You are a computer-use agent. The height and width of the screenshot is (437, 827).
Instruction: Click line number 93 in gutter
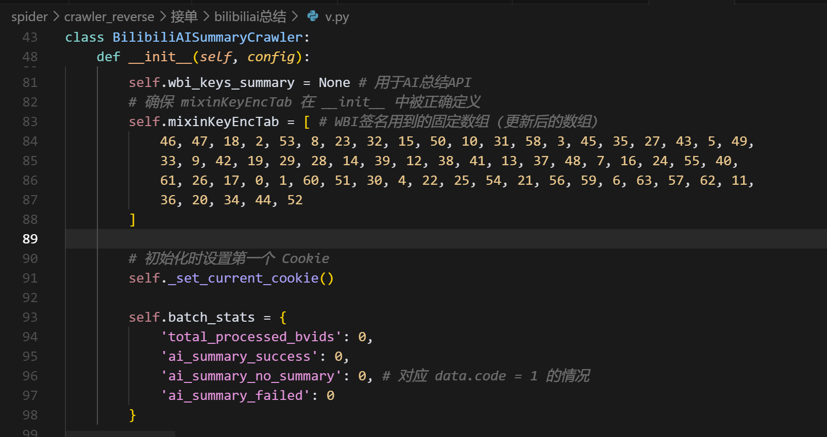click(30, 317)
